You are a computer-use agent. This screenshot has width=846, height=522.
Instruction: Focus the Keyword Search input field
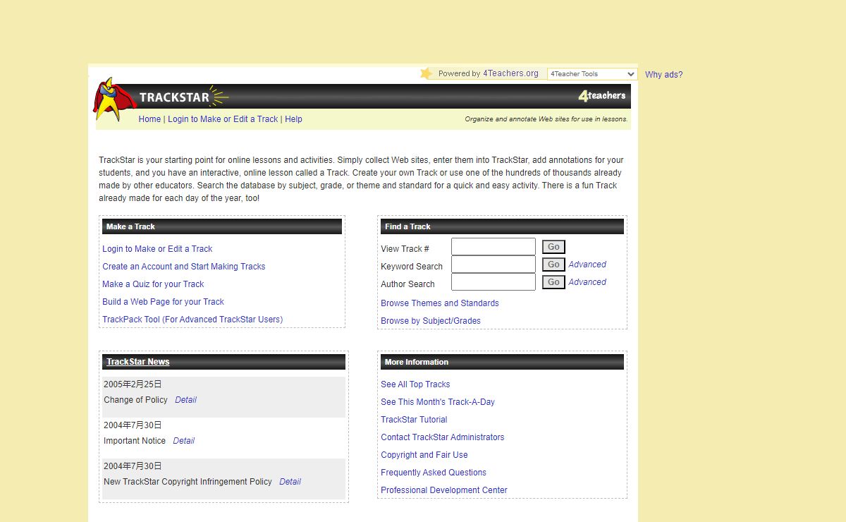point(493,265)
